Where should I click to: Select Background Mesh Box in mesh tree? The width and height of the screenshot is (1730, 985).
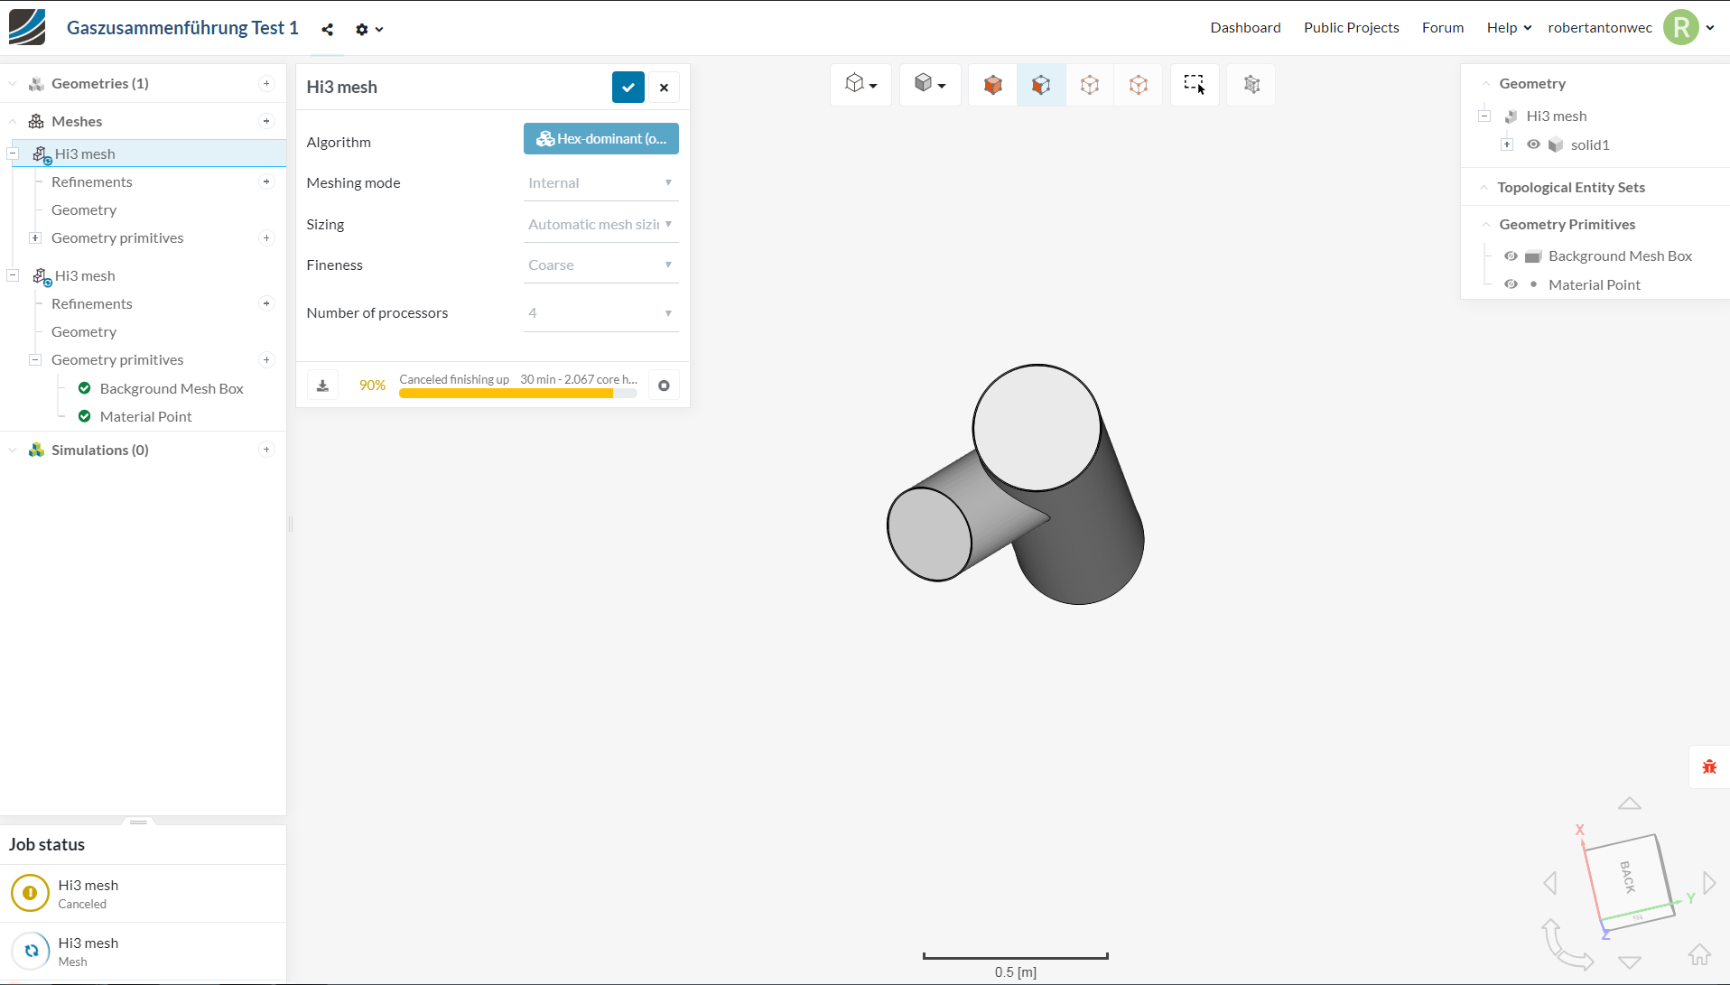coord(172,388)
